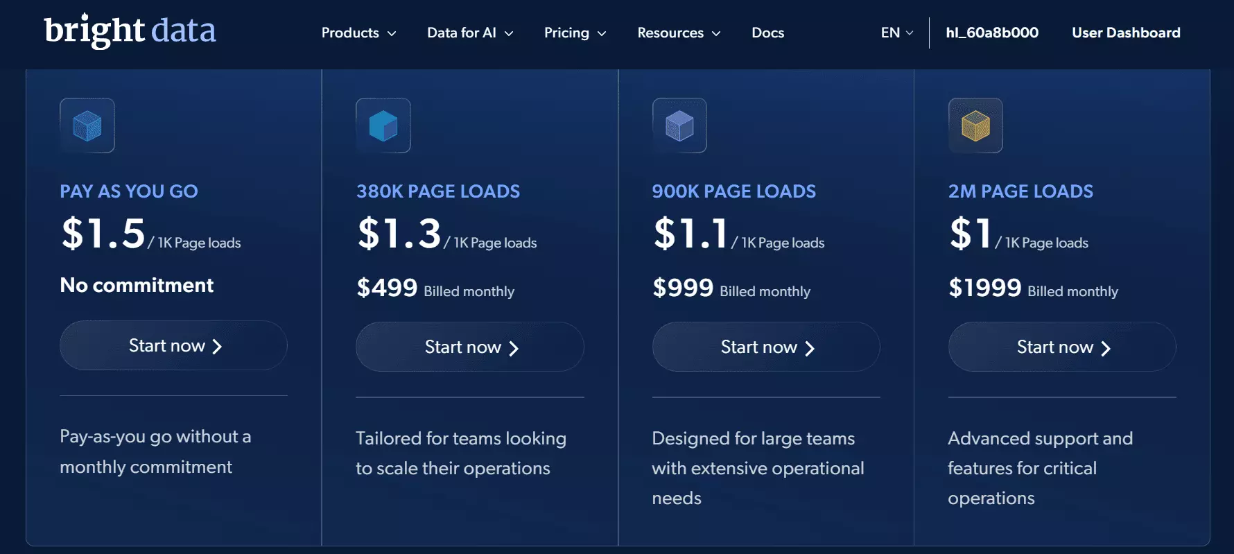Click 'Designed for large teams' description
Screen dimensions: 1234x554
coord(758,468)
